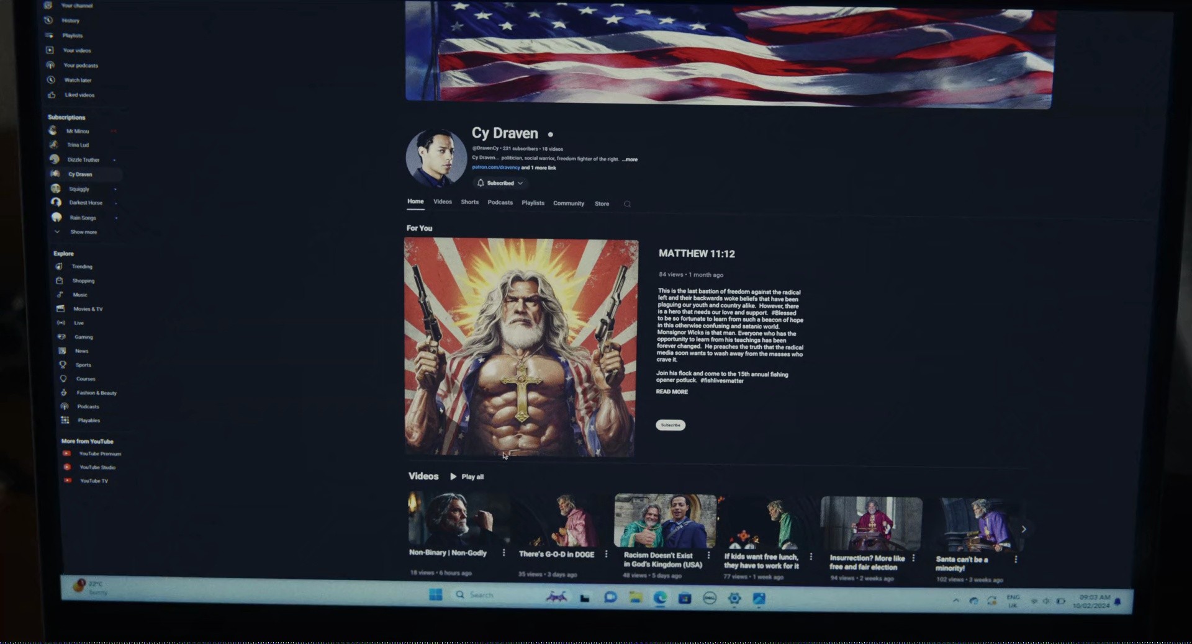Switch to the Community channel tab
The image size is (1192, 644).
coord(569,203)
